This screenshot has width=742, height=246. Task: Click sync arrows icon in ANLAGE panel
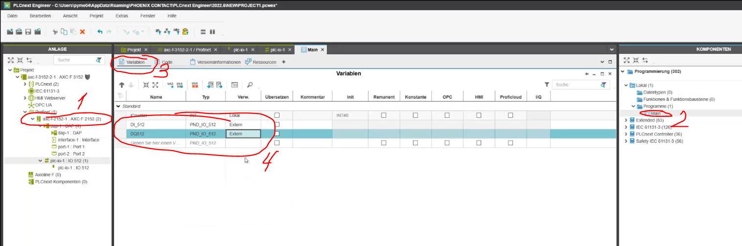click(29, 60)
